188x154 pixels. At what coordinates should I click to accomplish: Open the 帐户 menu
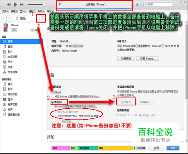click(41, 12)
